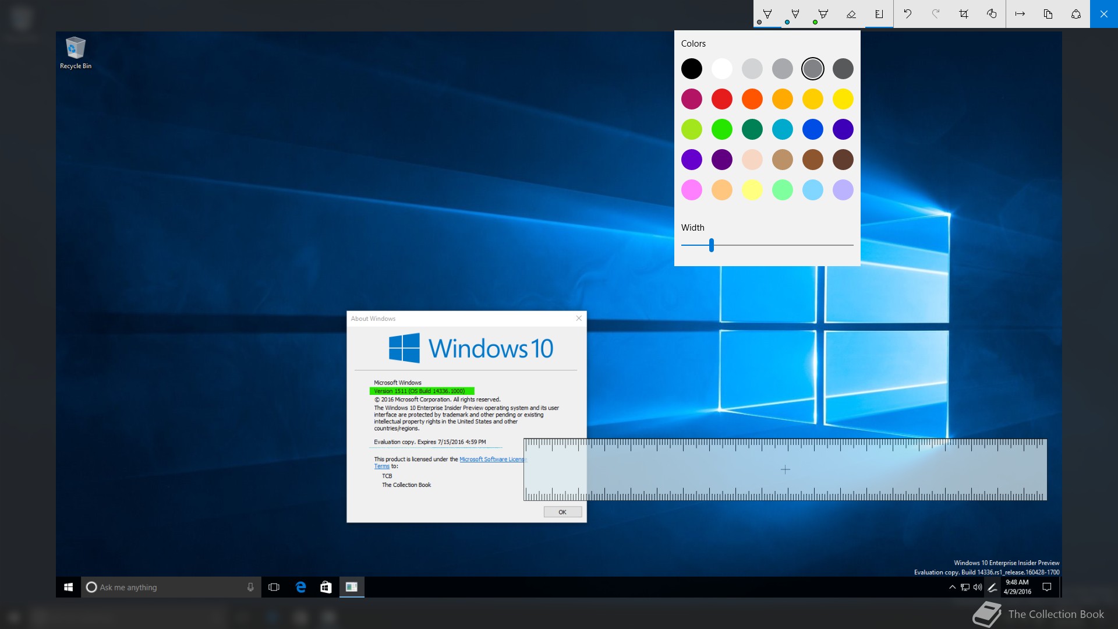Image resolution: width=1118 pixels, height=629 pixels.
Task: Toggle the ruler tool in toolbar
Action: pos(879,14)
